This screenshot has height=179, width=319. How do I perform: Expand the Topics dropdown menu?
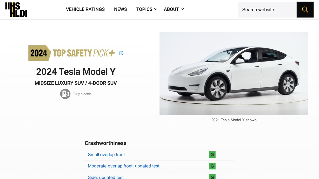[x=147, y=9]
